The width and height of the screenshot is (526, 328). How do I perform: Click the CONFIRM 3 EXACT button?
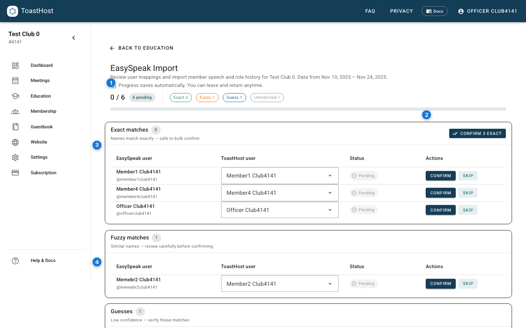tap(477, 133)
